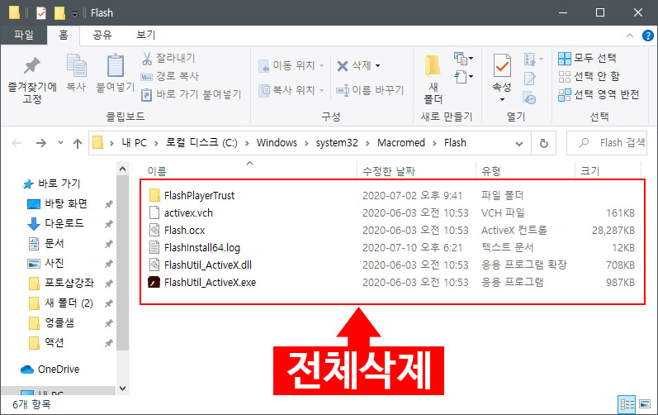Click the 속성 properties icon

[x=502, y=65]
